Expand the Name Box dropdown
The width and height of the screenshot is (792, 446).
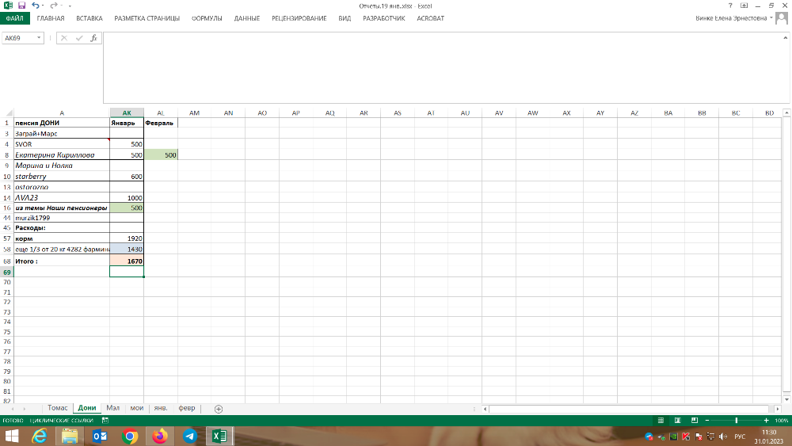(39, 38)
